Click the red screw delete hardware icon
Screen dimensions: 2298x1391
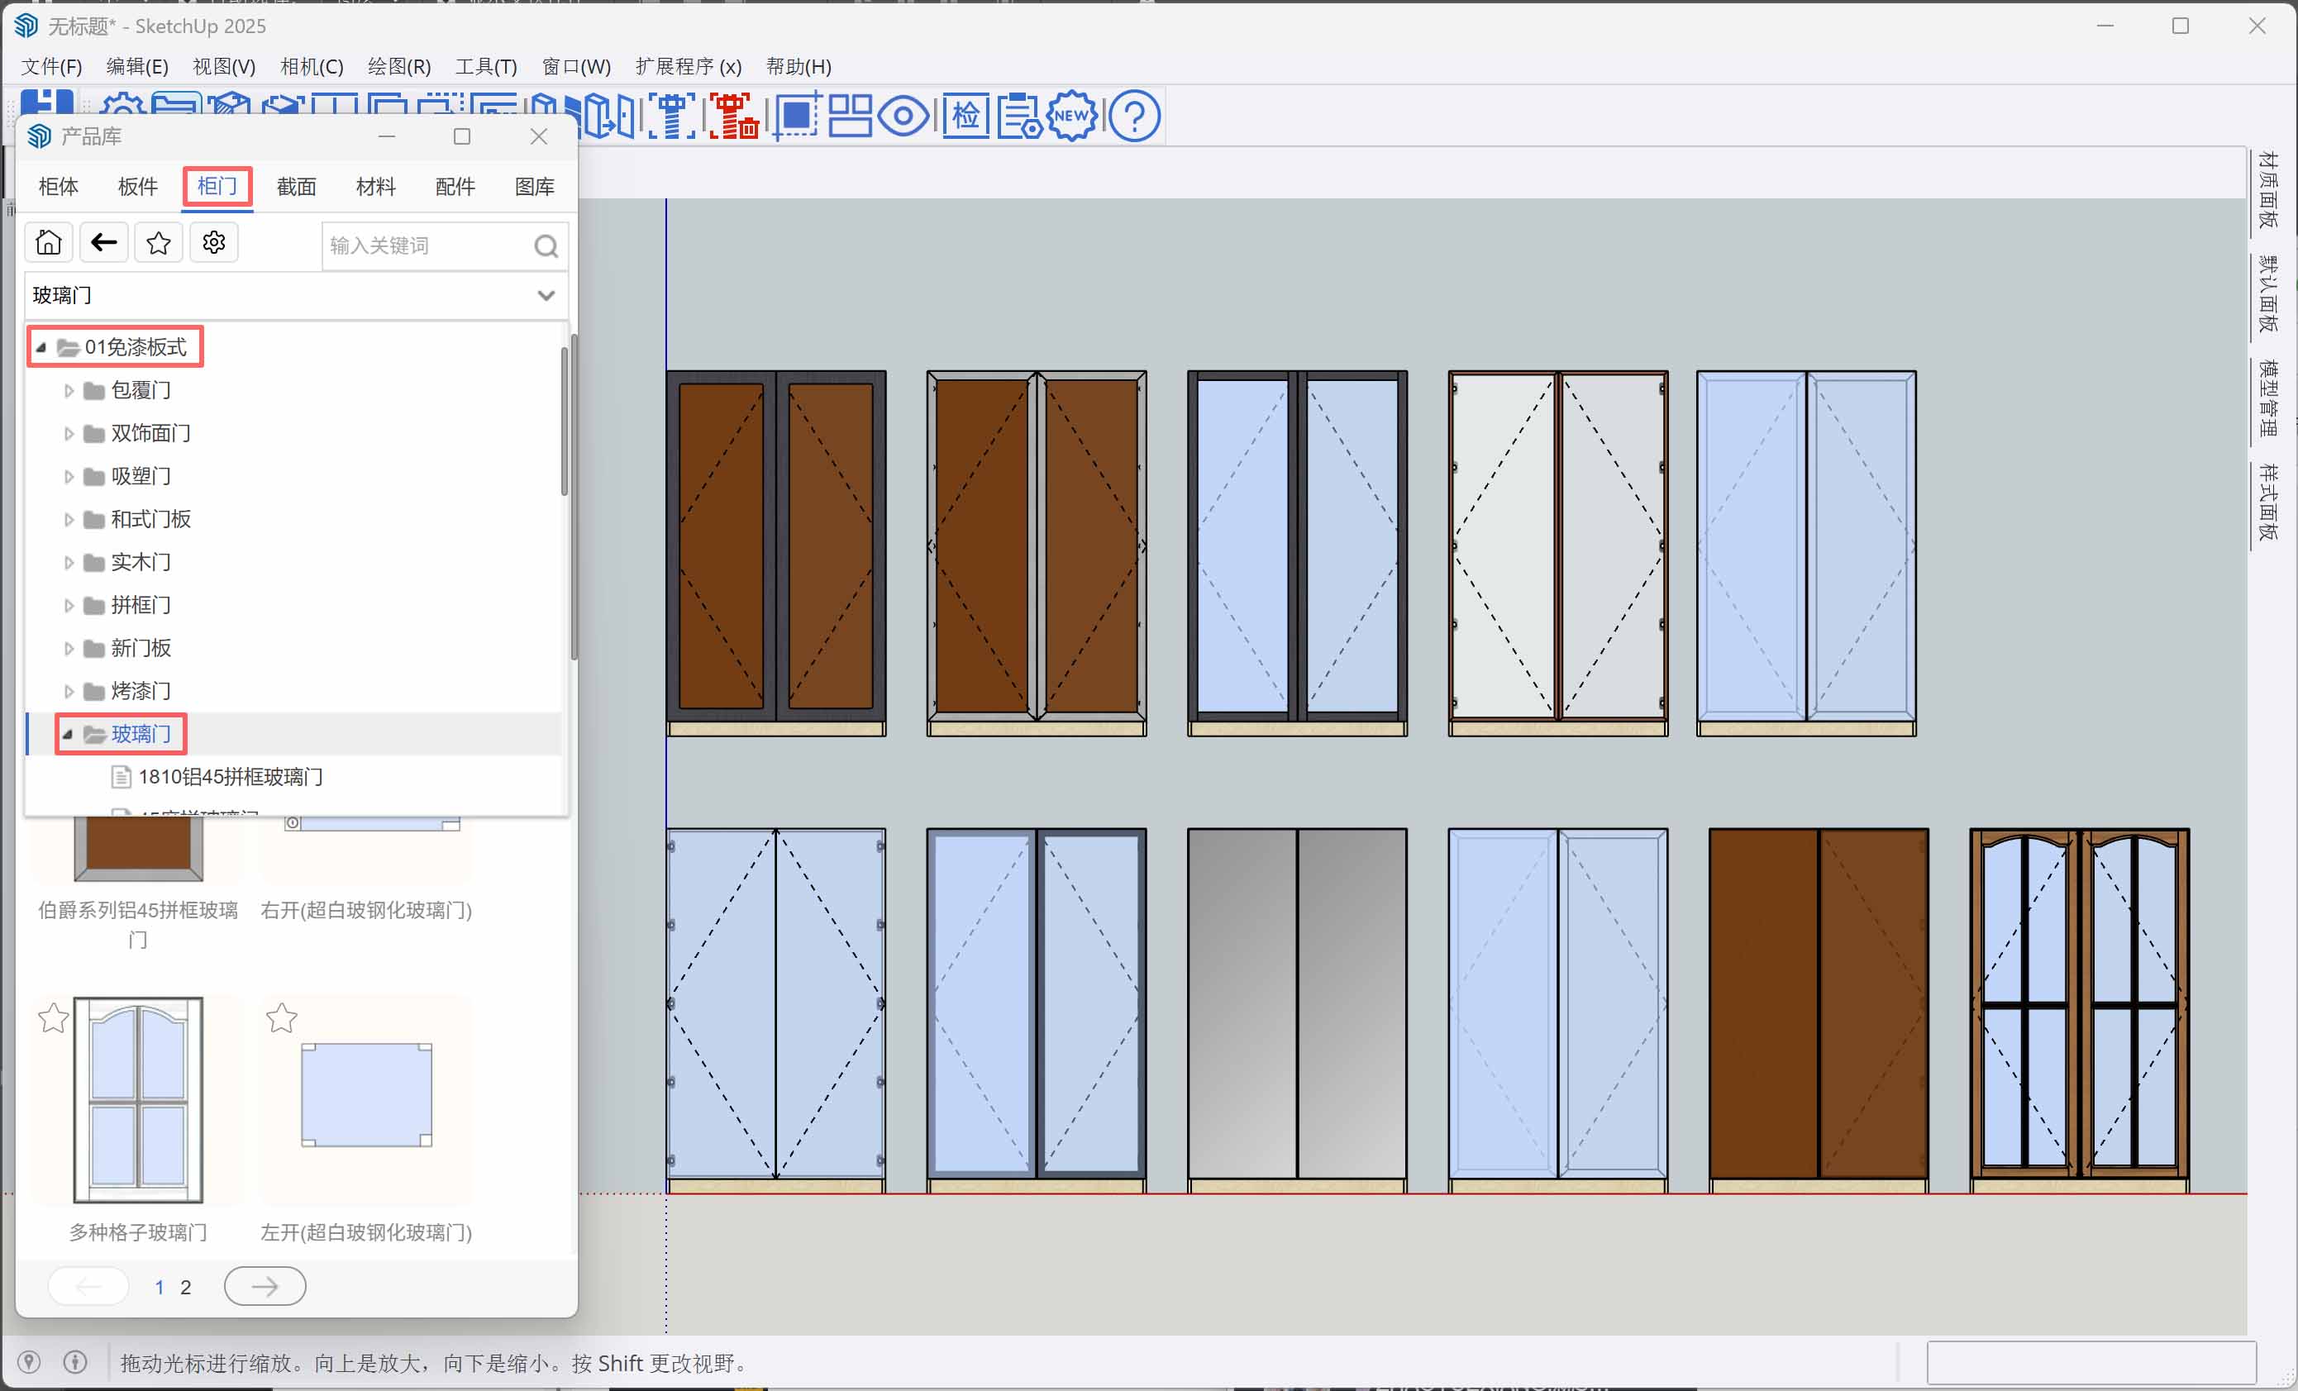[733, 117]
